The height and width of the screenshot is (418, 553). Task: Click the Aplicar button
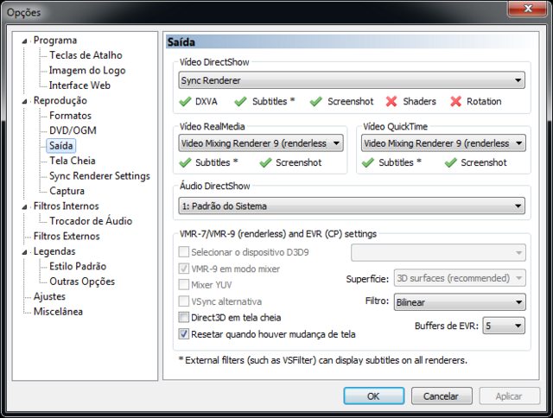pos(509,396)
